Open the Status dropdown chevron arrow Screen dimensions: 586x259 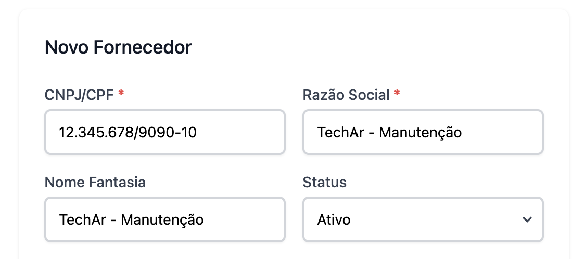pos(527,219)
